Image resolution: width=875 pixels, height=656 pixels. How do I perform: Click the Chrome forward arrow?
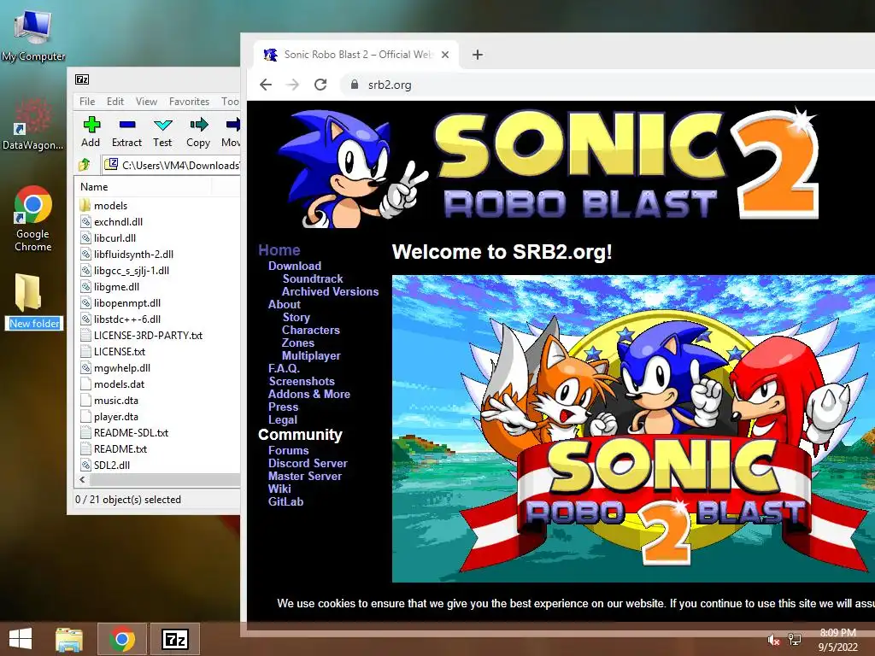(292, 85)
